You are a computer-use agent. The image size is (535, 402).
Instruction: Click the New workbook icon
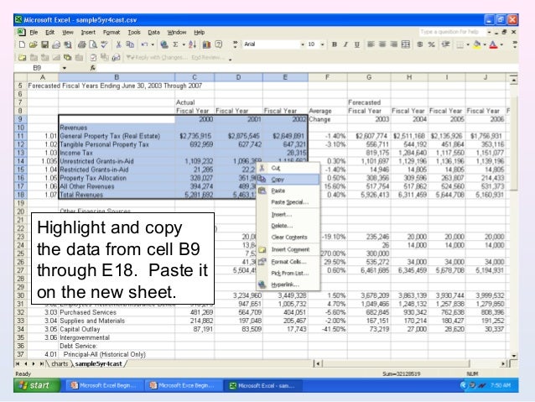point(22,44)
